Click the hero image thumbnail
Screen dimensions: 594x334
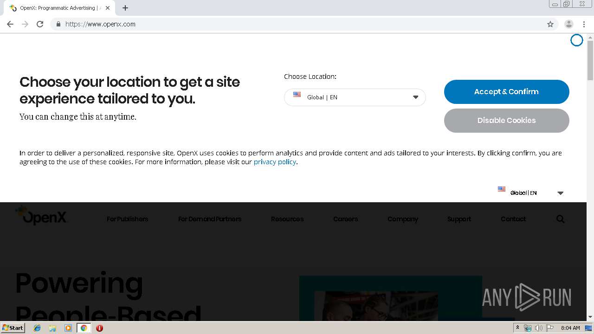coord(376,306)
